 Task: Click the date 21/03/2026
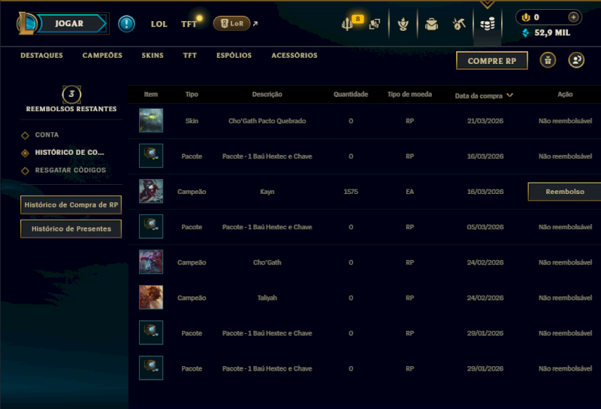[x=485, y=121]
